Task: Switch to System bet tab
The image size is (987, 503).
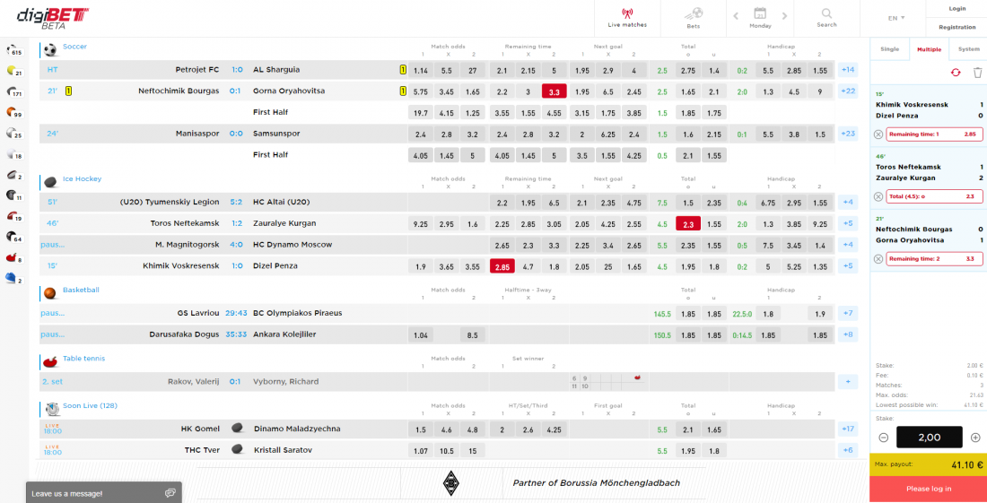Action: pos(968,49)
